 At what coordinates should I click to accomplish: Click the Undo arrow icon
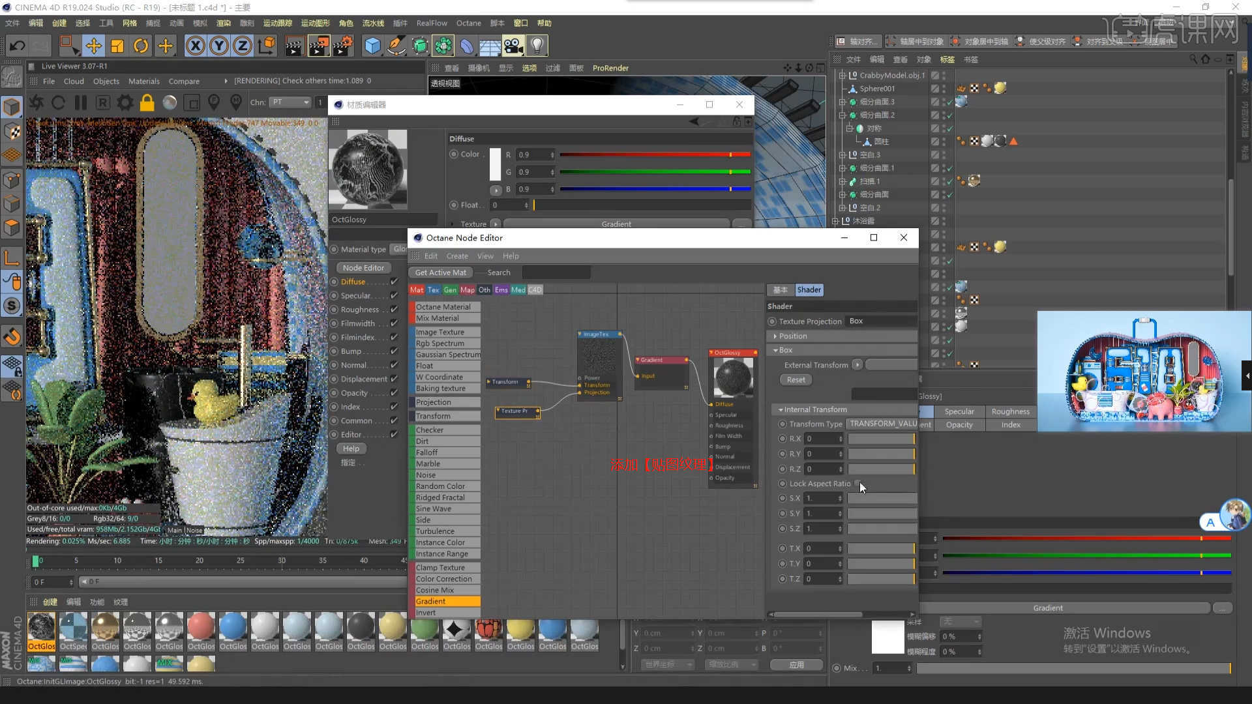[17, 46]
